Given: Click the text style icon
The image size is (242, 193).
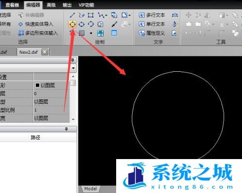Looking at the screenshot, I should (x=175, y=24).
